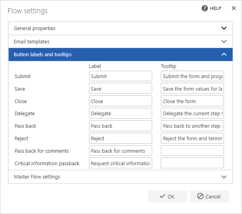
Task: Edit the Delegate tooltip field
Action: 192,113
